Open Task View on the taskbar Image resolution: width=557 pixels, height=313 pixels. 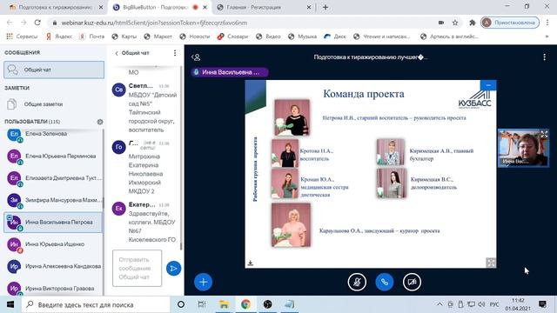click(x=202, y=304)
